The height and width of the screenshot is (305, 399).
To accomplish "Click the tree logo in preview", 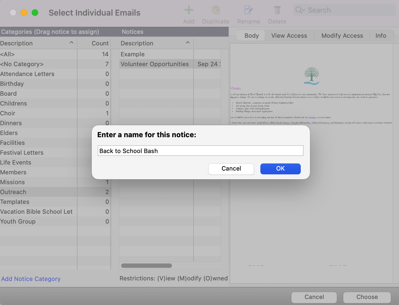I will point(311,76).
